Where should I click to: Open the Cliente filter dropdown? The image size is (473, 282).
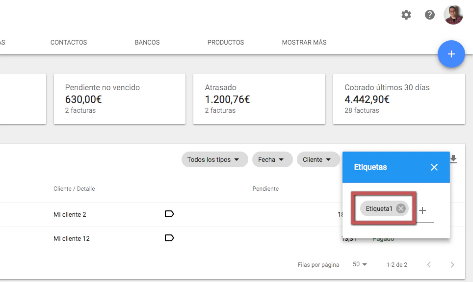[318, 159]
